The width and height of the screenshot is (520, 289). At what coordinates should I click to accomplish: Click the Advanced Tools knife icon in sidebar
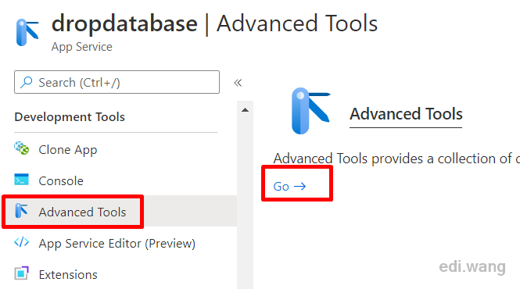coord(22,211)
